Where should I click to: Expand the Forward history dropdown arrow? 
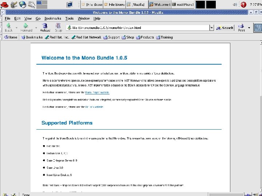point(36,28)
